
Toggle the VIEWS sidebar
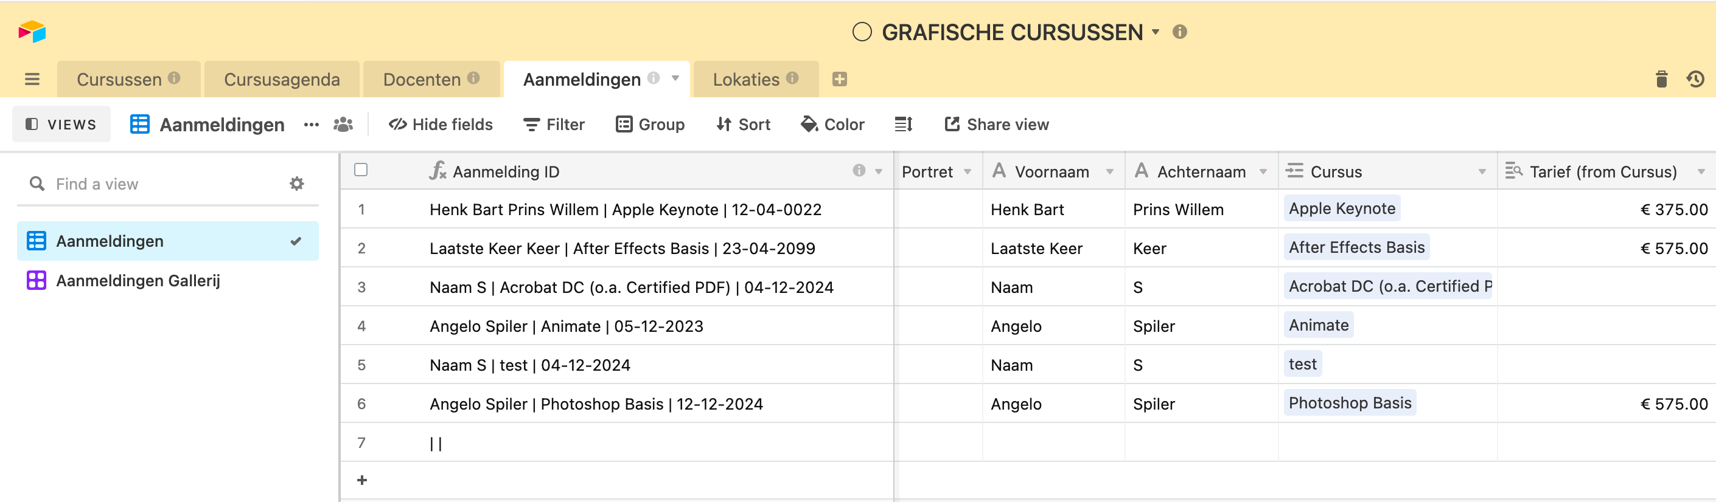pos(61,125)
